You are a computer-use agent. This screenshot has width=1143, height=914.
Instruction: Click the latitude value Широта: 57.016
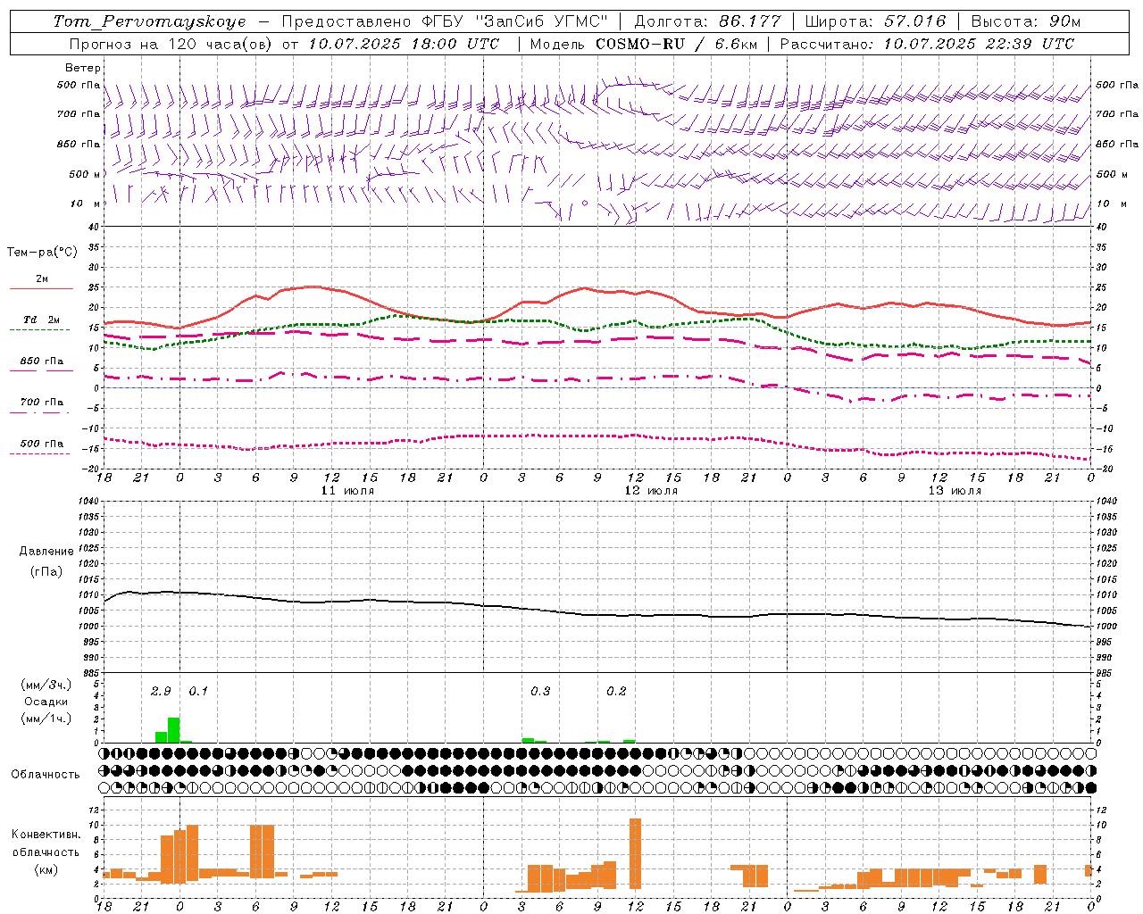(875, 21)
